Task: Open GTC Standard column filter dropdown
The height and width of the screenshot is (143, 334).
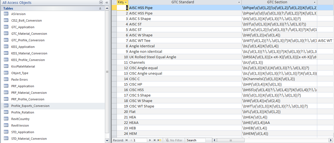Action: (239, 2)
